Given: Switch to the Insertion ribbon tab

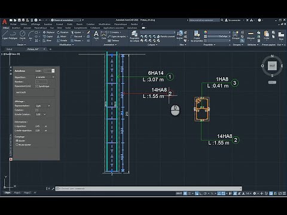Looking at the screenshot, I should click(16, 28).
